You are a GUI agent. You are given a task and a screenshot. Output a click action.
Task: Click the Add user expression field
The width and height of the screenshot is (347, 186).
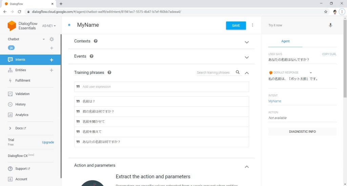(162, 87)
